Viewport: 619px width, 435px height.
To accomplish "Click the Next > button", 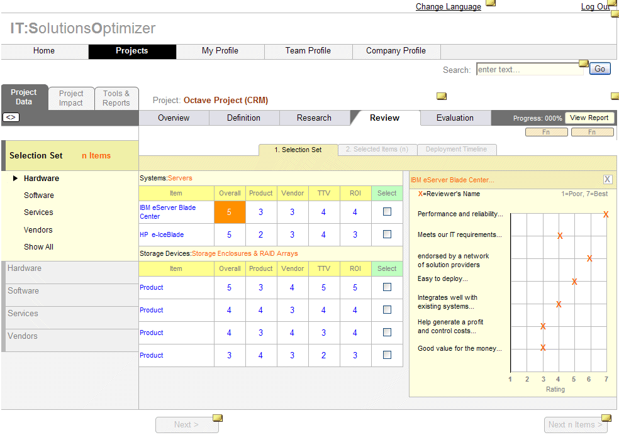I will 186,425.
